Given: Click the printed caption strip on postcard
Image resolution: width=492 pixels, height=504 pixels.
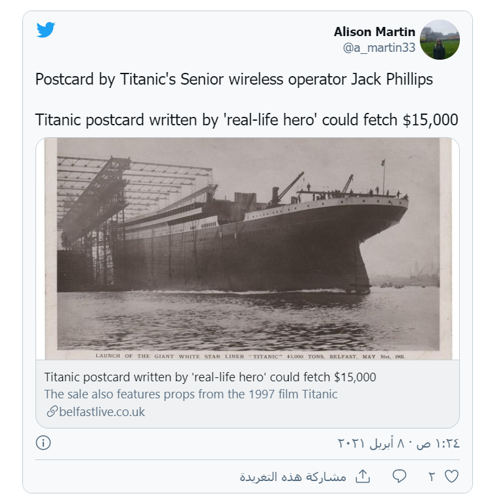Looking at the screenshot, I should [247, 355].
